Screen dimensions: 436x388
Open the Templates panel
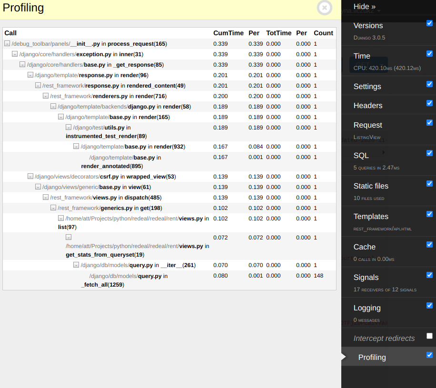(x=371, y=217)
